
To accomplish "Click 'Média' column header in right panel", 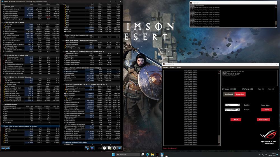I will 118,4.
